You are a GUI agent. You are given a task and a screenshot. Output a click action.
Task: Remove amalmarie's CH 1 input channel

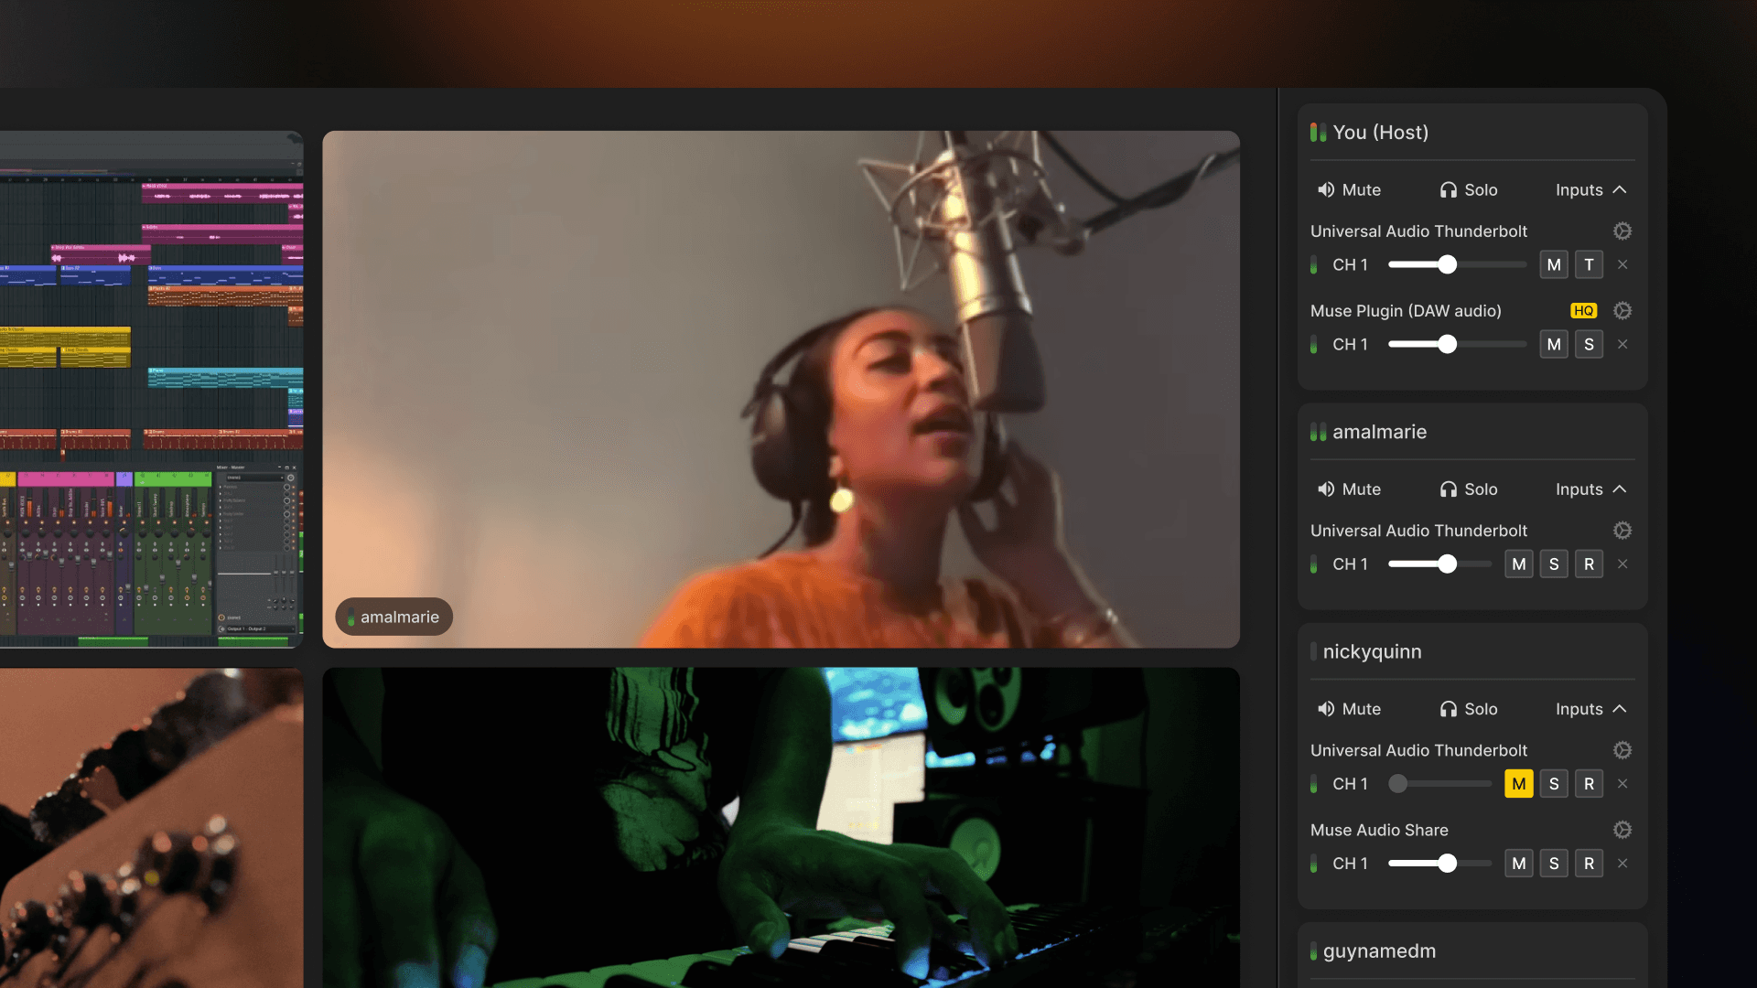(x=1622, y=564)
